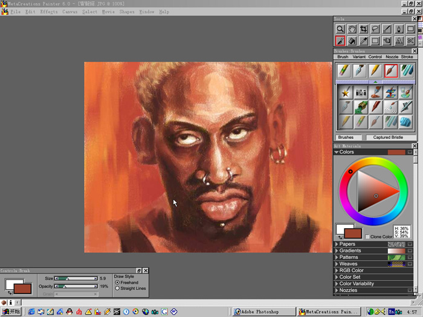The image size is (423, 317).
Task: Launch Internet Explorer from quick launch
Action: click(31, 312)
